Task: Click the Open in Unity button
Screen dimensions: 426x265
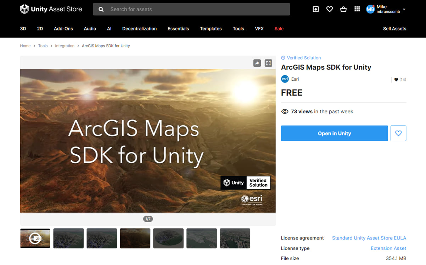Action: (334, 133)
